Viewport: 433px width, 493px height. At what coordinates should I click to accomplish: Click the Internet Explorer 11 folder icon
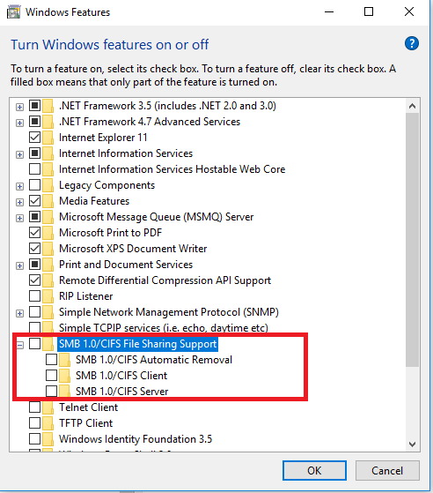point(48,138)
